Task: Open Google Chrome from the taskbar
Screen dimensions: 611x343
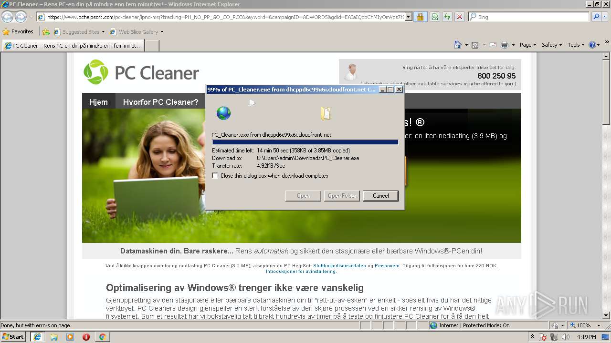Action: click(x=102, y=337)
